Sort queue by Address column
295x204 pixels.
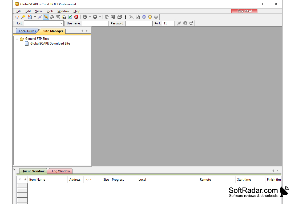[75, 179]
